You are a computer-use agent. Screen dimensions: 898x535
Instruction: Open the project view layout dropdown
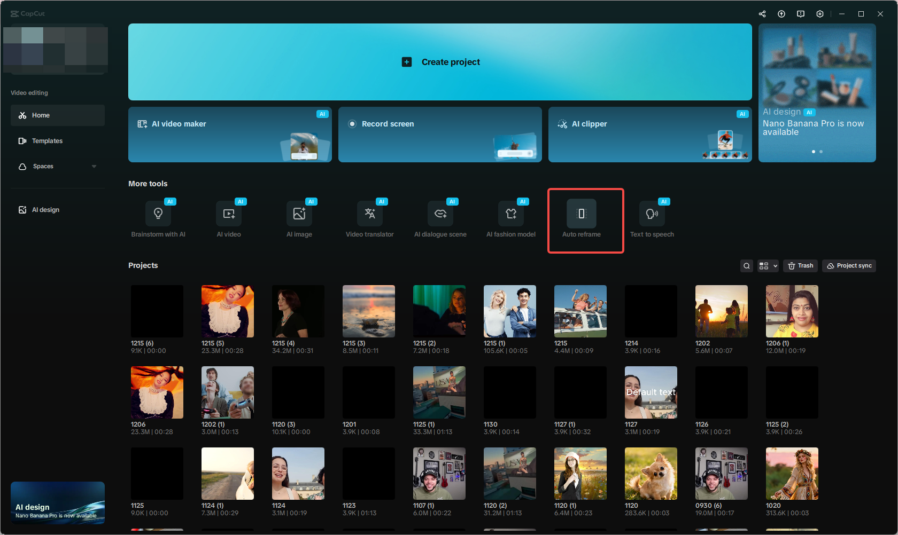pos(768,265)
